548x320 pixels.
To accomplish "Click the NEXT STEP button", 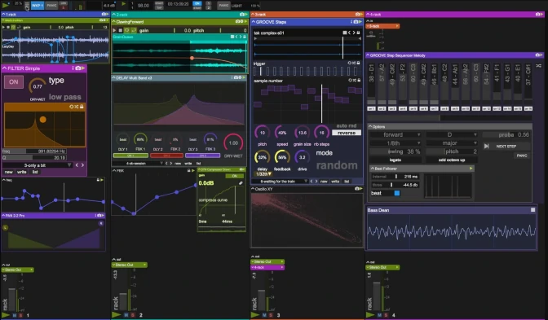I will click(x=506, y=147).
